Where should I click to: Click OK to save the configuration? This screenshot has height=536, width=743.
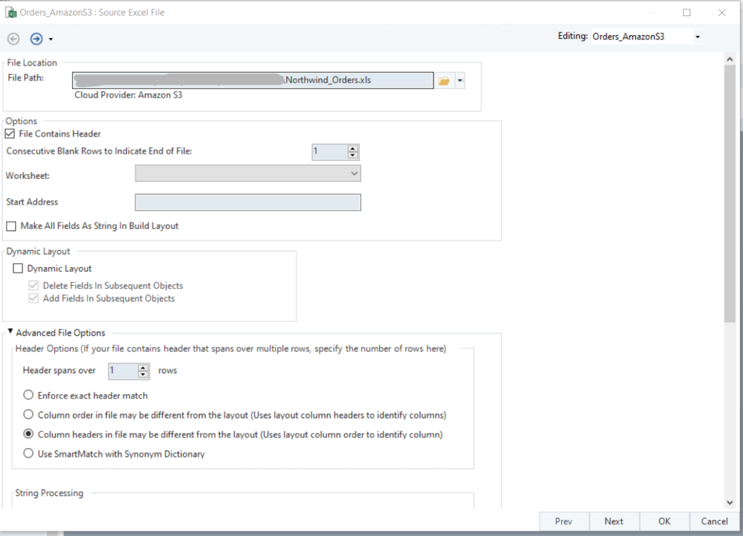click(664, 521)
